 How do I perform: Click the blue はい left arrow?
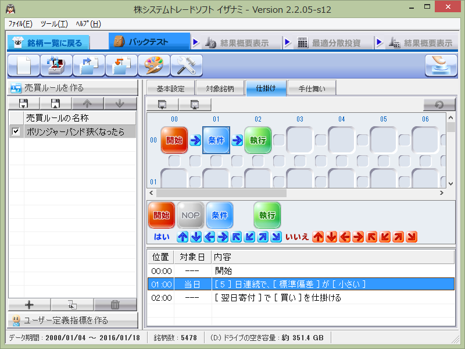click(x=209, y=237)
